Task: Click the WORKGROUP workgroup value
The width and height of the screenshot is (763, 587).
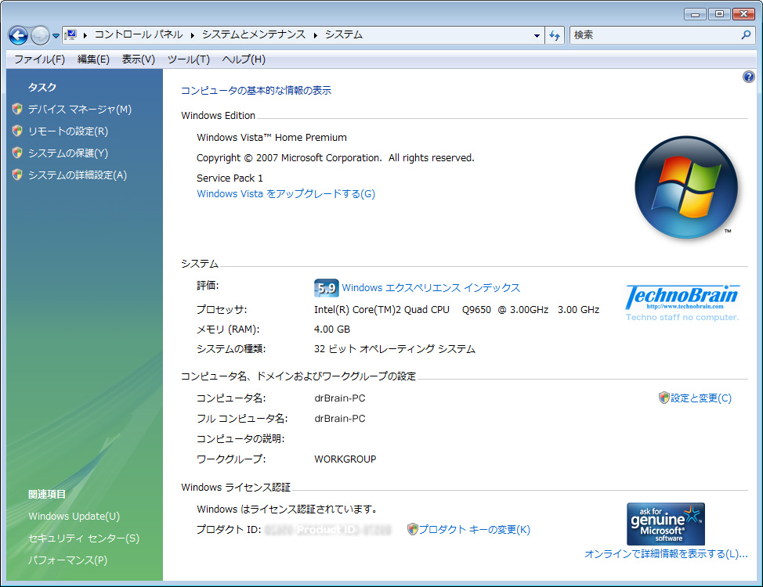Action: point(345,459)
